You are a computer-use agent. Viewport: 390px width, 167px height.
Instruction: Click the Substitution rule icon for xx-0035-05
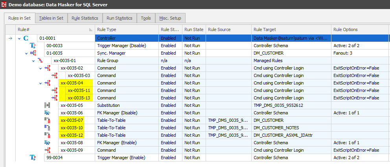(48, 105)
